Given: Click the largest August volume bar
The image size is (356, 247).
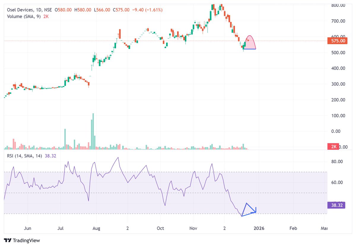Looking at the screenshot, I should coord(93,130).
